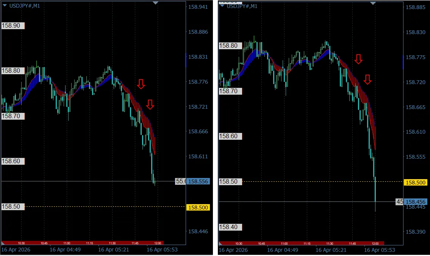Click the triangle icon beside USDJPY#,M1 in right chart
This screenshot has height=256, width=430.
pyautogui.click(x=222, y=5)
